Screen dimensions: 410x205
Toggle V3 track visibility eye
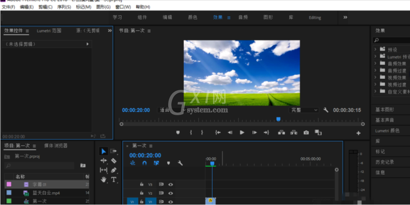pyautogui.click(x=171, y=184)
